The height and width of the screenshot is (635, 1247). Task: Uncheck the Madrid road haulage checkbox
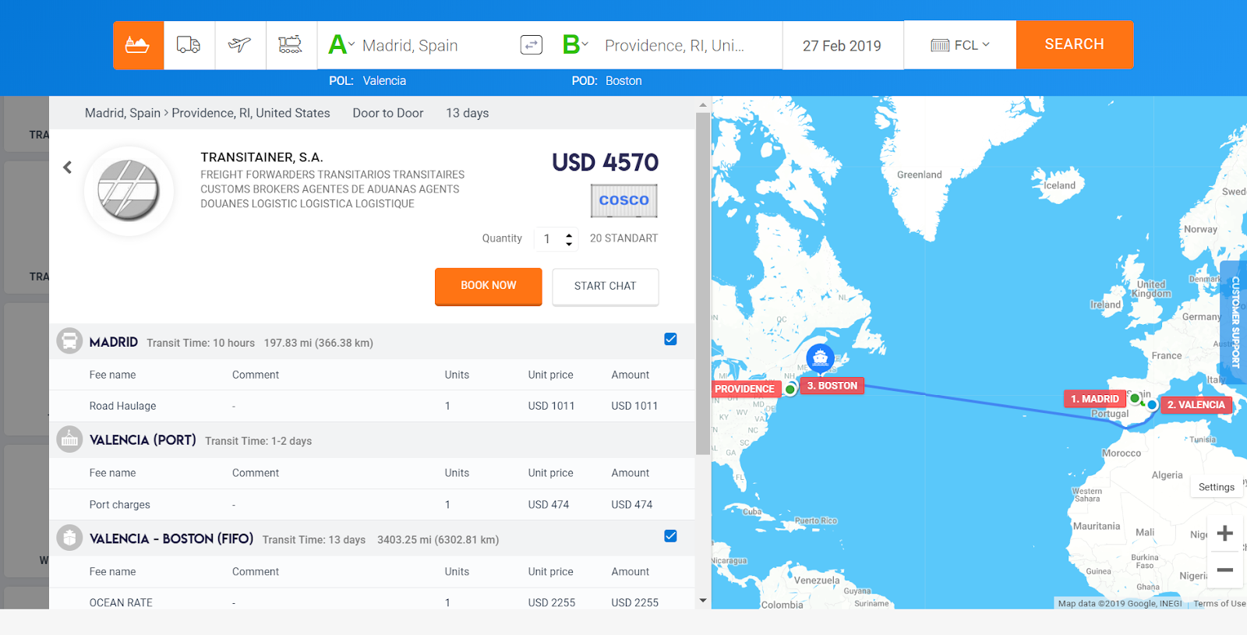[x=670, y=339]
